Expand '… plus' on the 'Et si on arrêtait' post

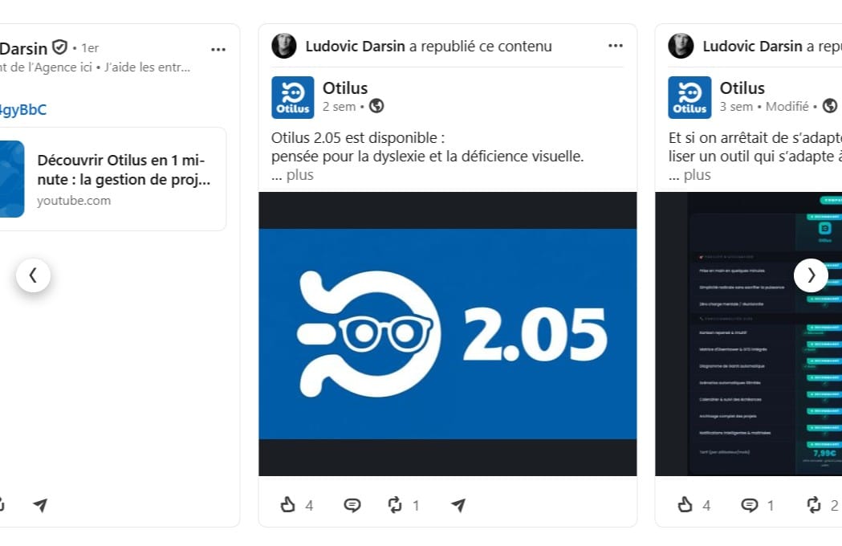689,175
